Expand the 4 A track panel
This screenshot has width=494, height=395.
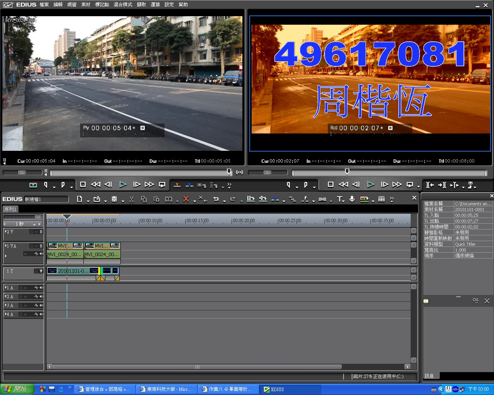click(x=5, y=314)
